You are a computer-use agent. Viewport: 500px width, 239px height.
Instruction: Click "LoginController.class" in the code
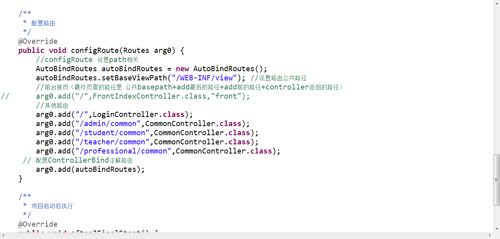pos(138,115)
